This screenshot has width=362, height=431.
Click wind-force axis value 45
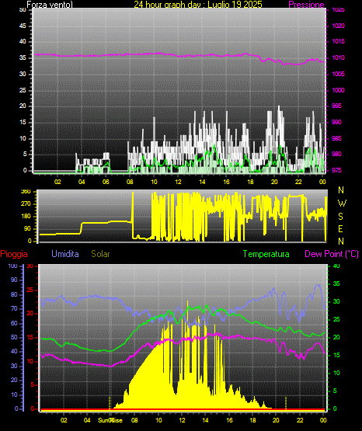pos(23,26)
